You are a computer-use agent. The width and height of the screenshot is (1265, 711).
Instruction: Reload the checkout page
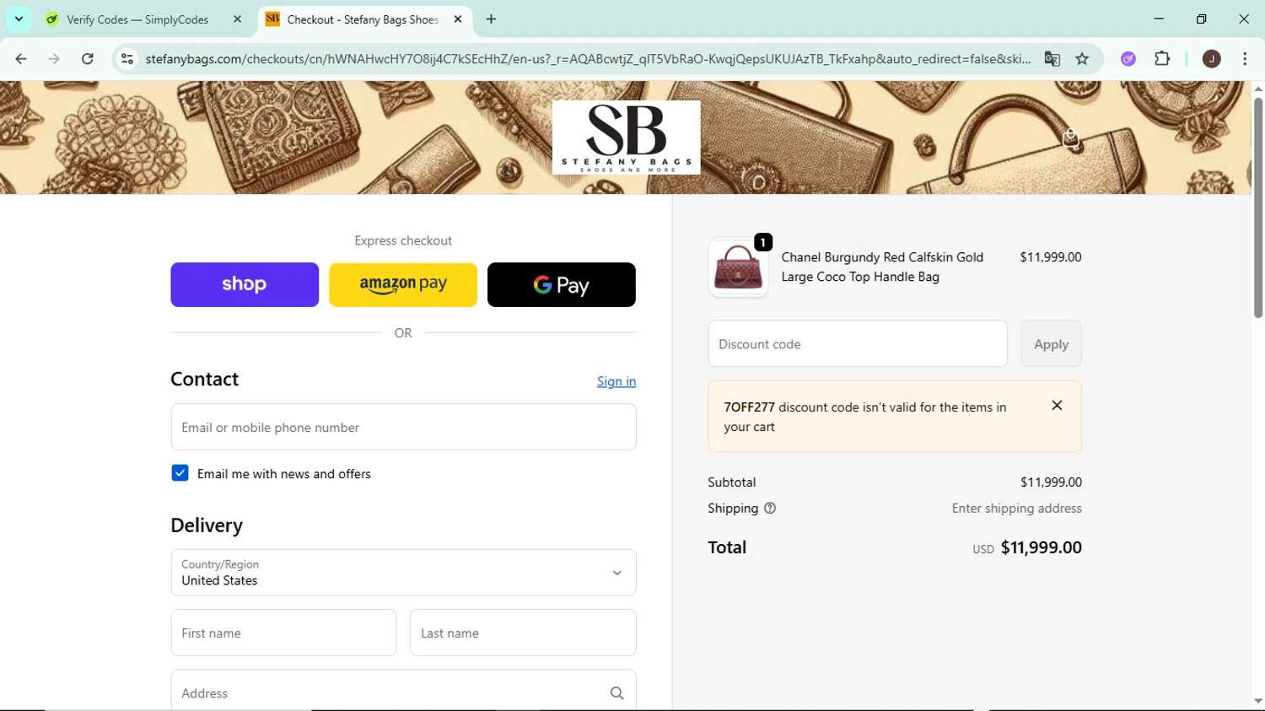[x=88, y=59]
